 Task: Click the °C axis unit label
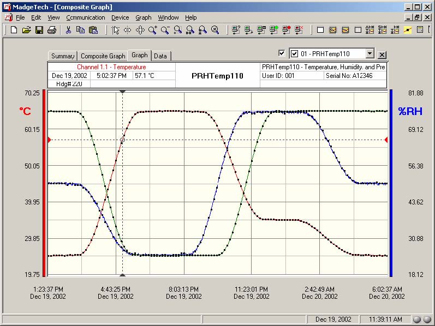click(x=25, y=111)
